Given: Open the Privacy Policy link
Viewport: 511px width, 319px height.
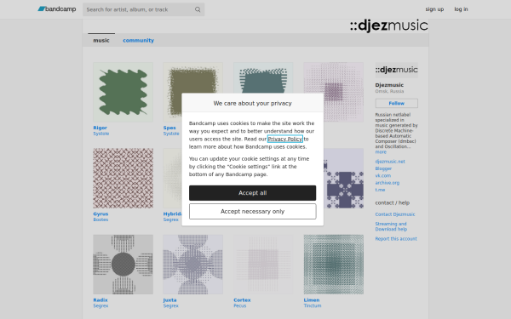Looking at the screenshot, I should click(x=285, y=139).
